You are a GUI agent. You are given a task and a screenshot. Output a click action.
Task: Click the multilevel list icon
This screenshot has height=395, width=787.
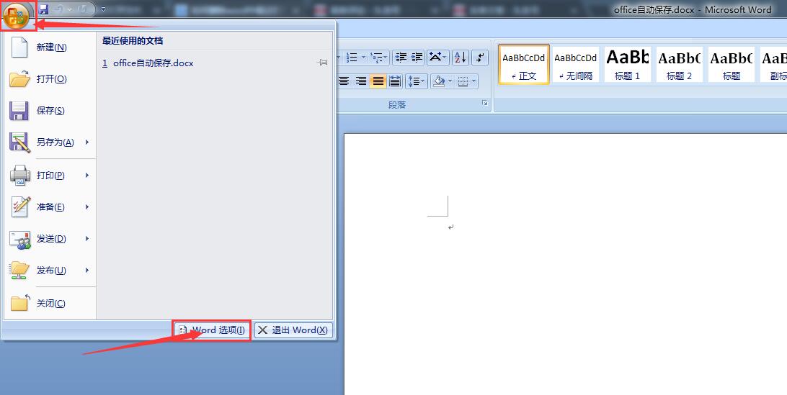(376, 58)
